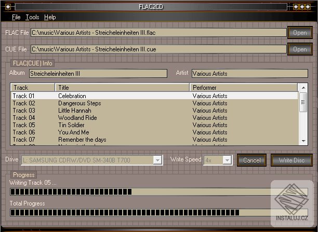
Task: Click the Artist field Various Artists
Action: tap(250, 74)
